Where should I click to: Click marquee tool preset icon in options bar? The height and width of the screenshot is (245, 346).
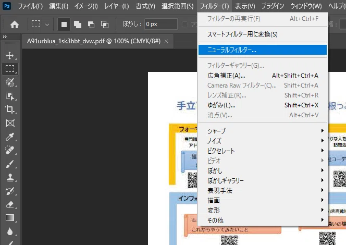pos(36,24)
